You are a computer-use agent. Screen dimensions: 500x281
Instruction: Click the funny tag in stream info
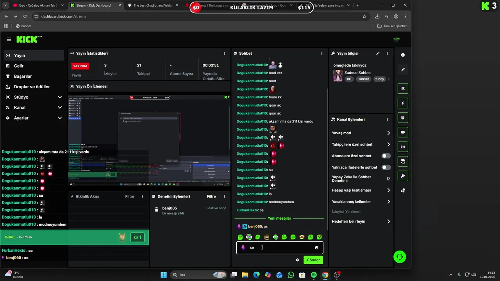380,79
